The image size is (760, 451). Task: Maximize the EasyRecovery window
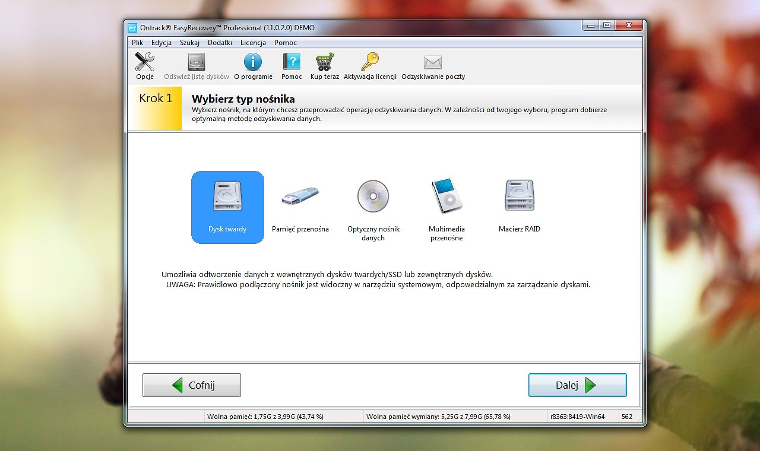click(x=606, y=26)
